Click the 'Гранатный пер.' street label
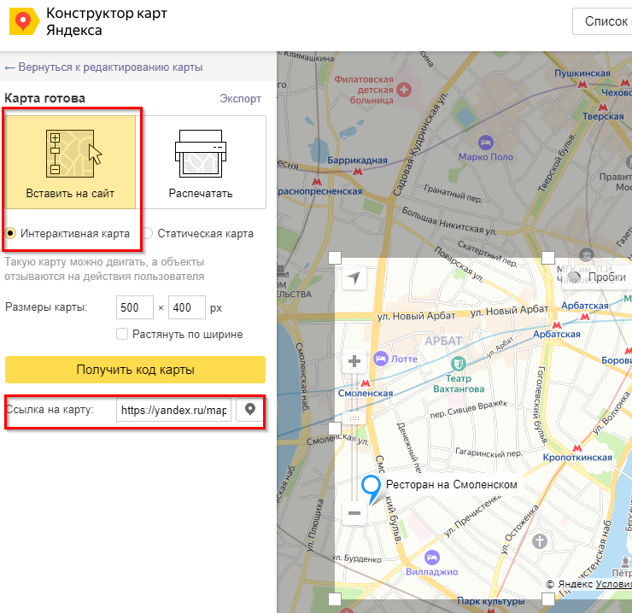Viewport: 632px width, 613px height. pos(453,194)
